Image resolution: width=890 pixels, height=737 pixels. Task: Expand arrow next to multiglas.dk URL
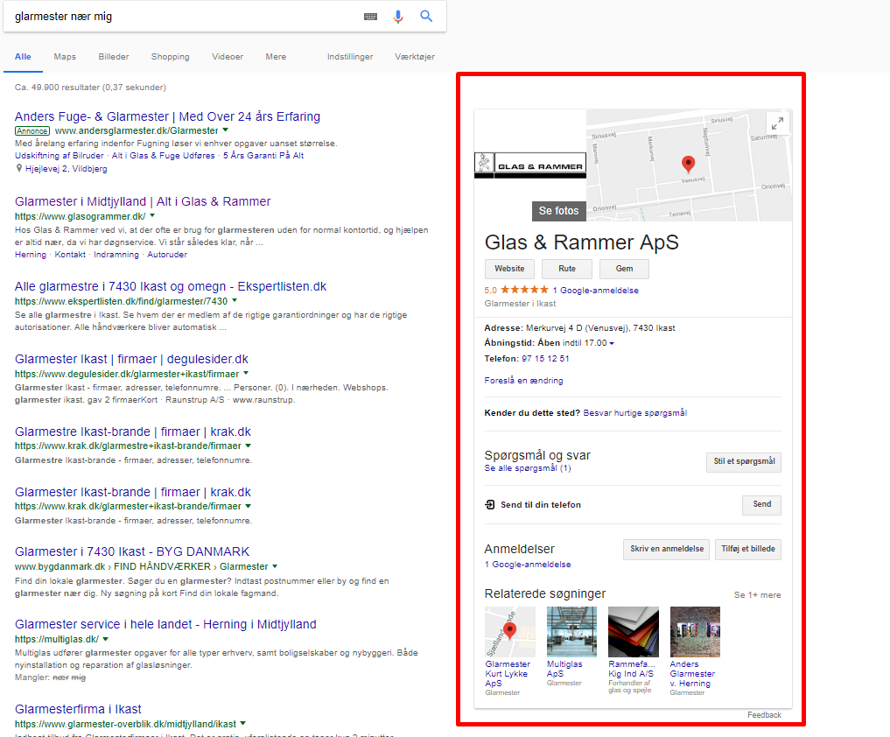[106, 639]
